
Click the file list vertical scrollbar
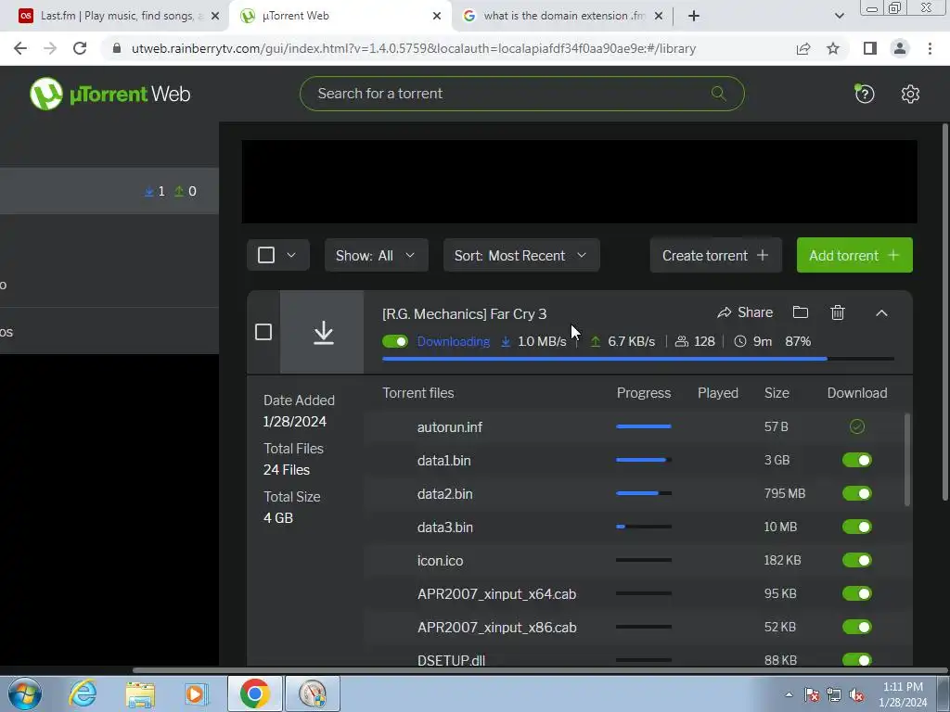(x=907, y=460)
